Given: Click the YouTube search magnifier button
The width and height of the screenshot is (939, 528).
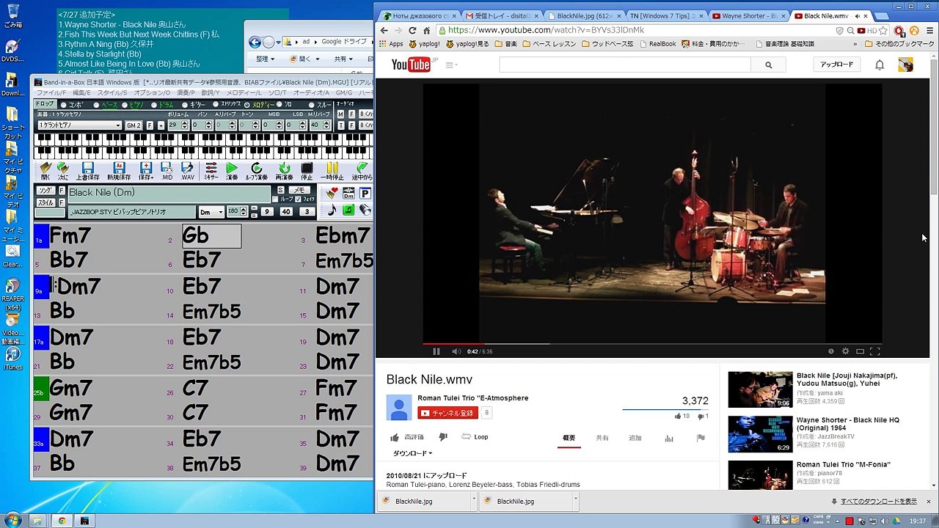Looking at the screenshot, I should click(x=768, y=65).
